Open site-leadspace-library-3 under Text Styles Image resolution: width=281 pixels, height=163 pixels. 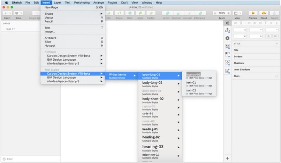point(73,81)
